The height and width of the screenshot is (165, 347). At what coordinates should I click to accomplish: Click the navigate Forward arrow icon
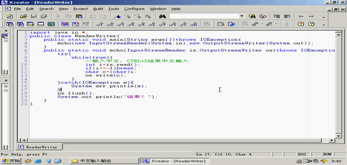311,16
